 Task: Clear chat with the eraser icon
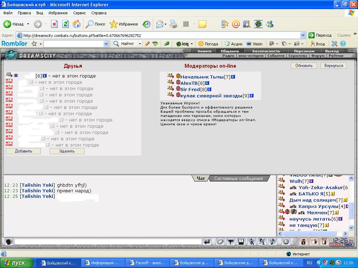point(220,241)
